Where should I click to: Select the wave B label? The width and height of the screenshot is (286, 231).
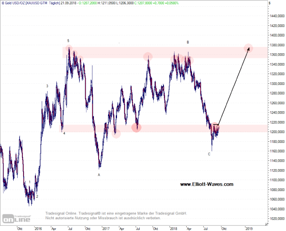(x=188, y=42)
